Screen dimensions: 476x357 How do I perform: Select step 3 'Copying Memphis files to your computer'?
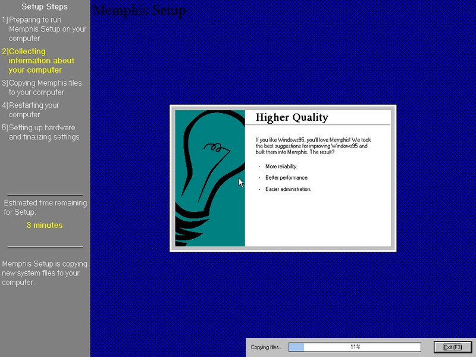point(42,87)
